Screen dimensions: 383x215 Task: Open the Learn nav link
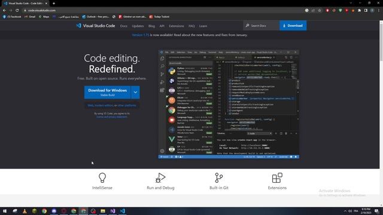coord(203,26)
